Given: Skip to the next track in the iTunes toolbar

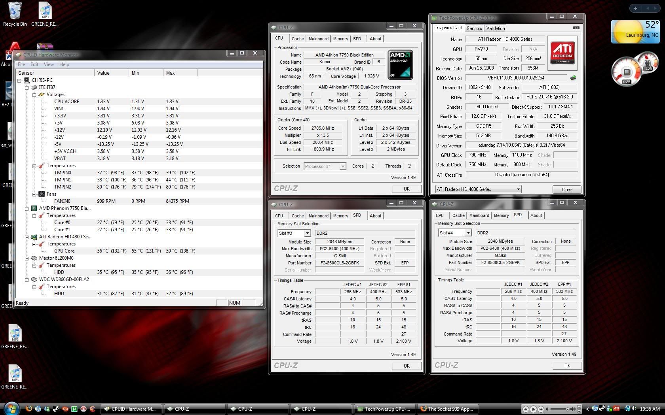Looking at the screenshot, I should [541, 409].
